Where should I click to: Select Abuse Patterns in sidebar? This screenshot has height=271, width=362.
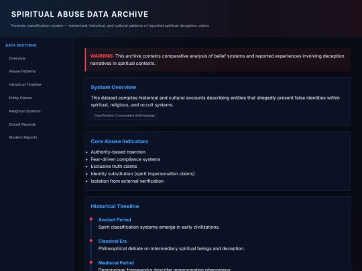pos(22,72)
